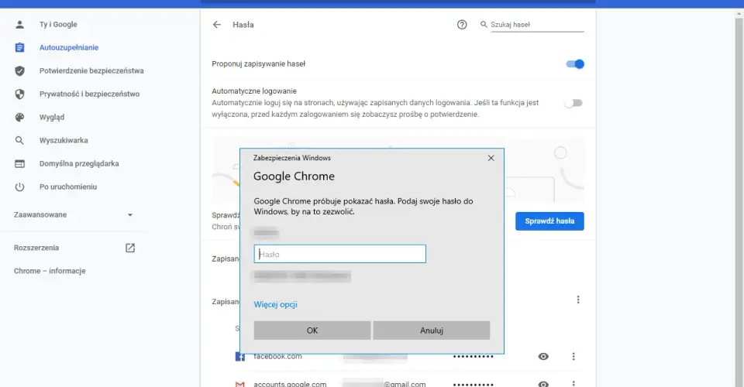Screen dimensions: 744x387
Task: Open the Rozszerzenia link
Action: click(x=36, y=248)
